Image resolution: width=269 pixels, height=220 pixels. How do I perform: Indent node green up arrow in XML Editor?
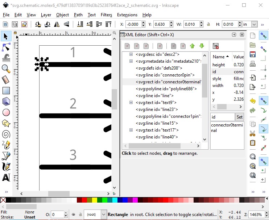tap(192, 46)
